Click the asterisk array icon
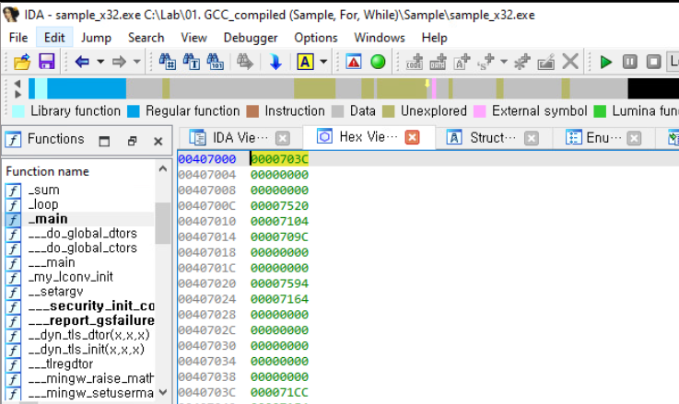Image resolution: width=679 pixels, height=404 pixels. [522, 62]
